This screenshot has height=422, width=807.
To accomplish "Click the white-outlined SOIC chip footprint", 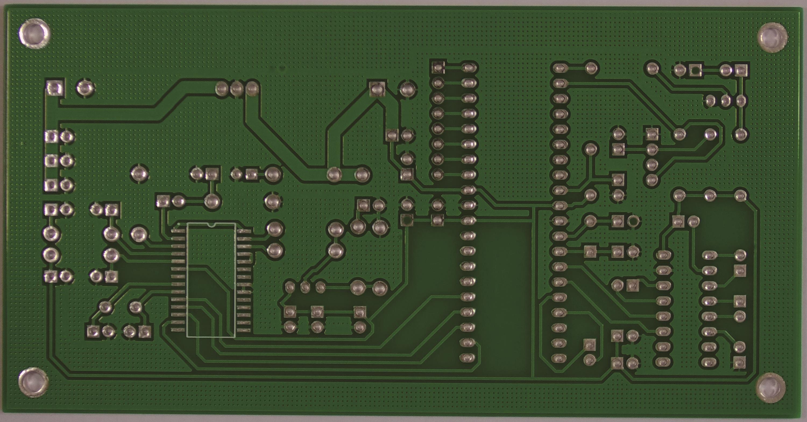I will (211, 281).
